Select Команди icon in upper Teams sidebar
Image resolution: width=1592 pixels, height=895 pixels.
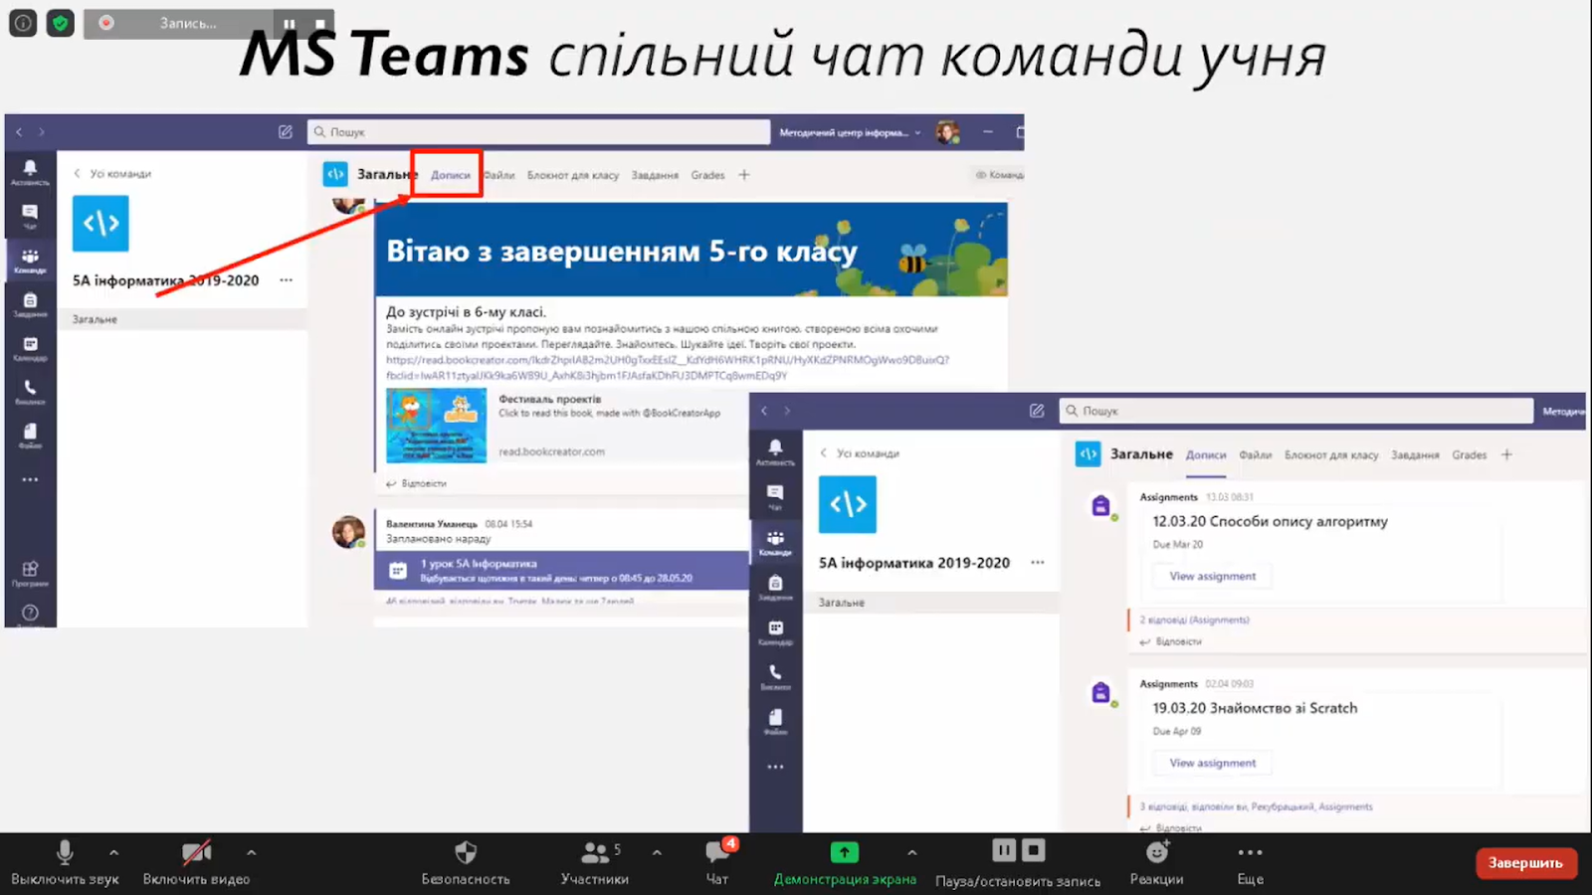coord(30,261)
